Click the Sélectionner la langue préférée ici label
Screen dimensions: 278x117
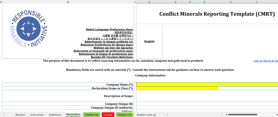pos(109,42)
